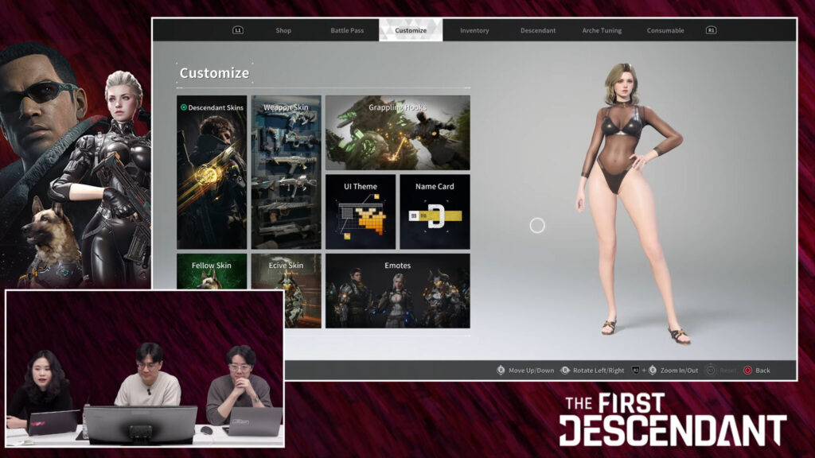Viewport: 815px width, 458px height.
Task: Go to the Inventory tab
Action: (474, 30)
